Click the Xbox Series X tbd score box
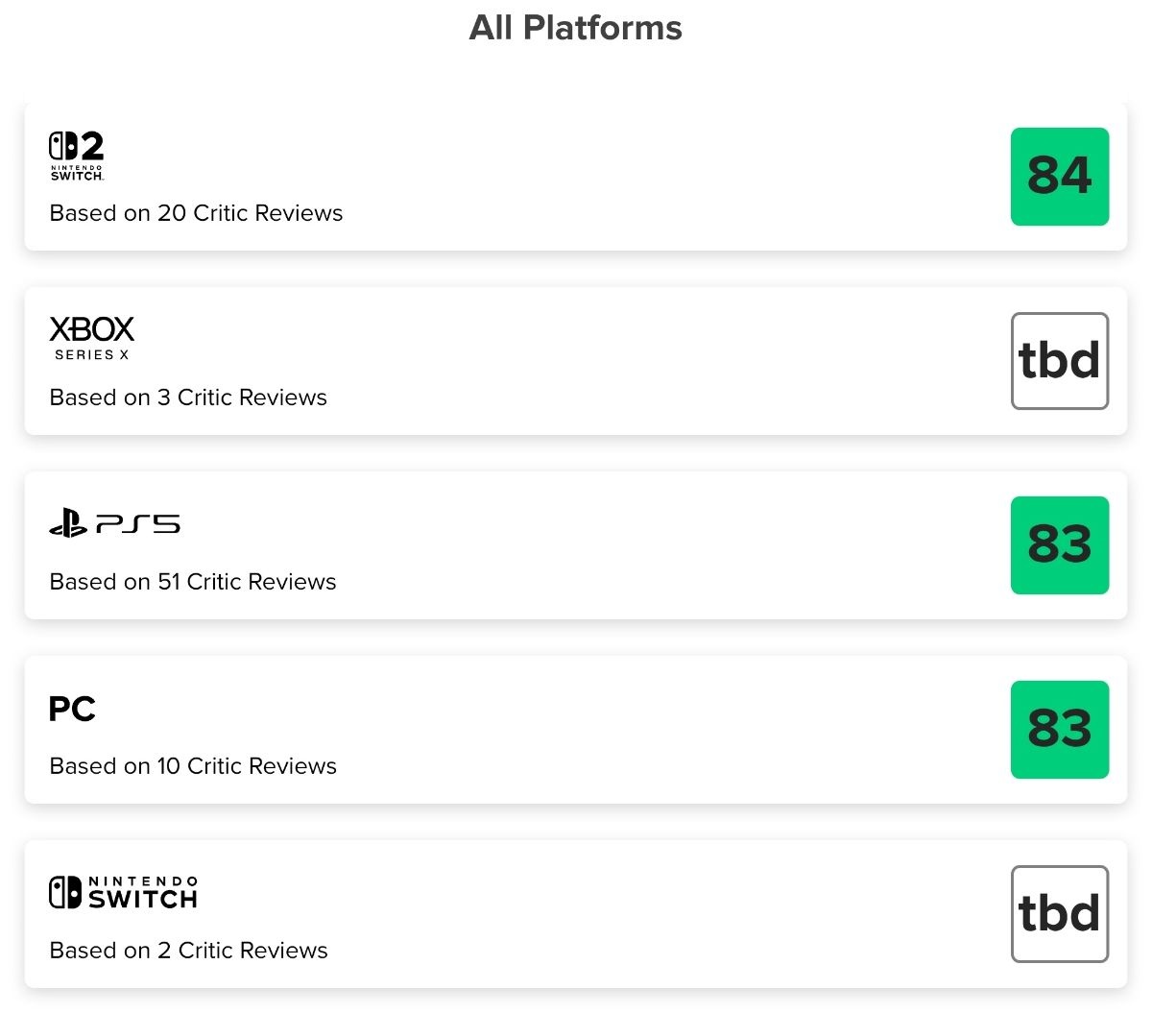 (1059, 361)
